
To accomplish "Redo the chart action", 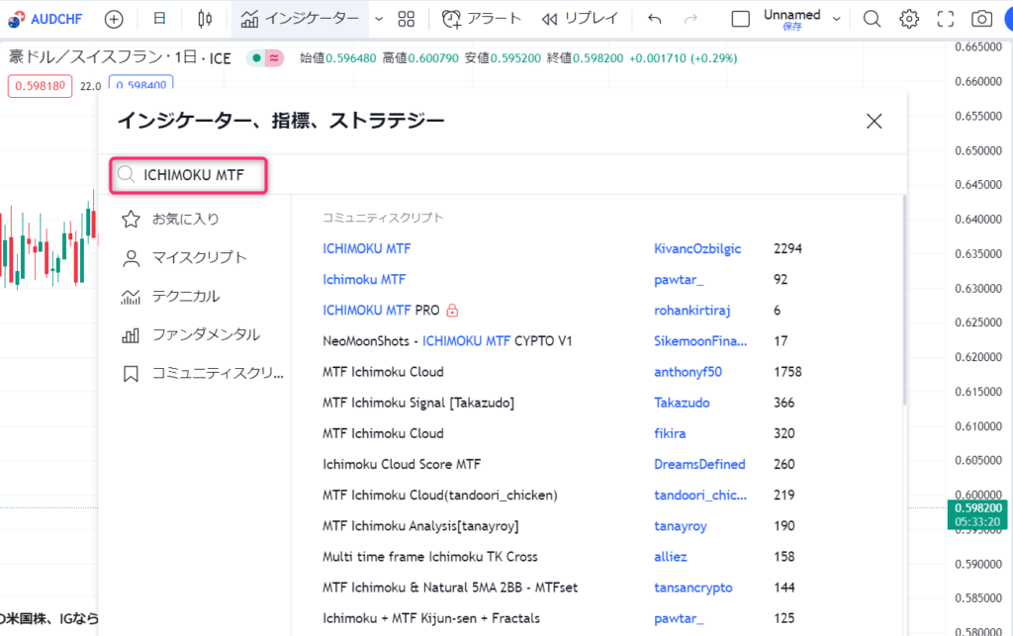I will (x=691, y=20).
